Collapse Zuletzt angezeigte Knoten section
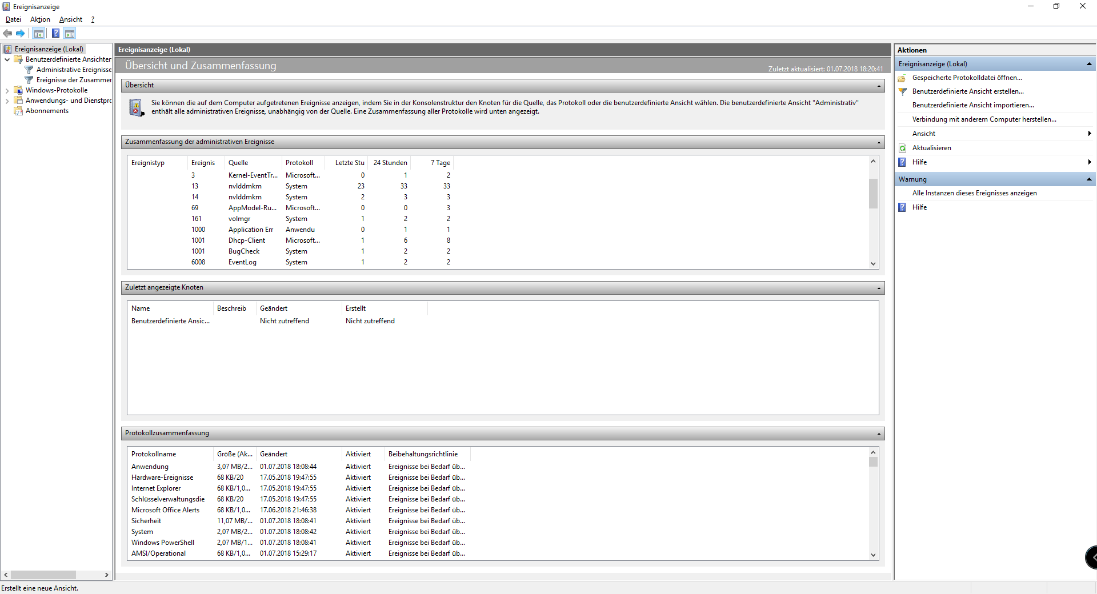The image size is (1097, 594). click(x=879, y=288)
